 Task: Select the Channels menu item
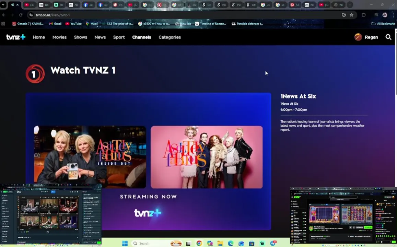tap(141, 37)
